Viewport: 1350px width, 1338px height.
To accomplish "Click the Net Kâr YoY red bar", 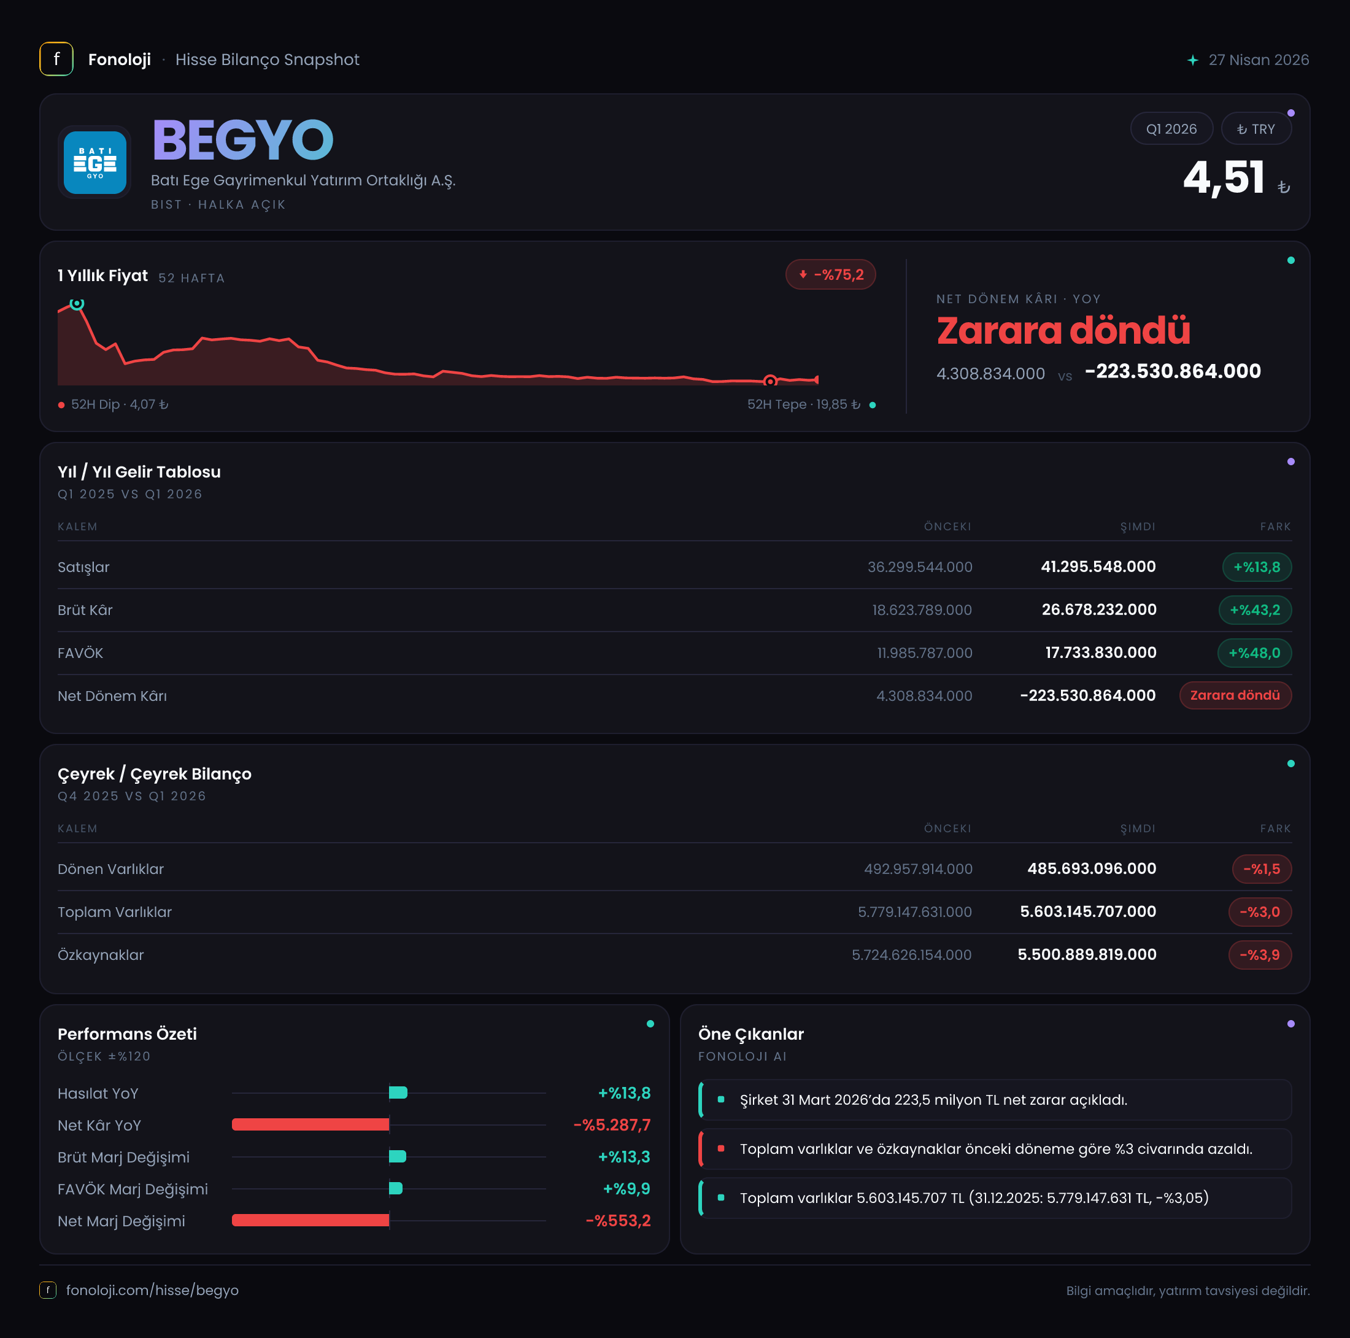I will 310,1125.
